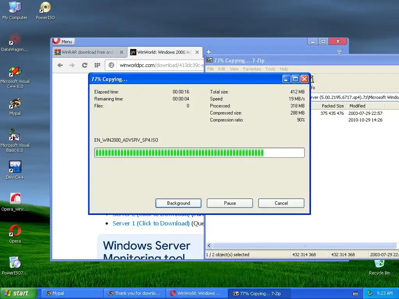The height and width of the screenshot is (299, 399).
Task: Open Mypal browser desktop icon
Action: click(15, 107)
